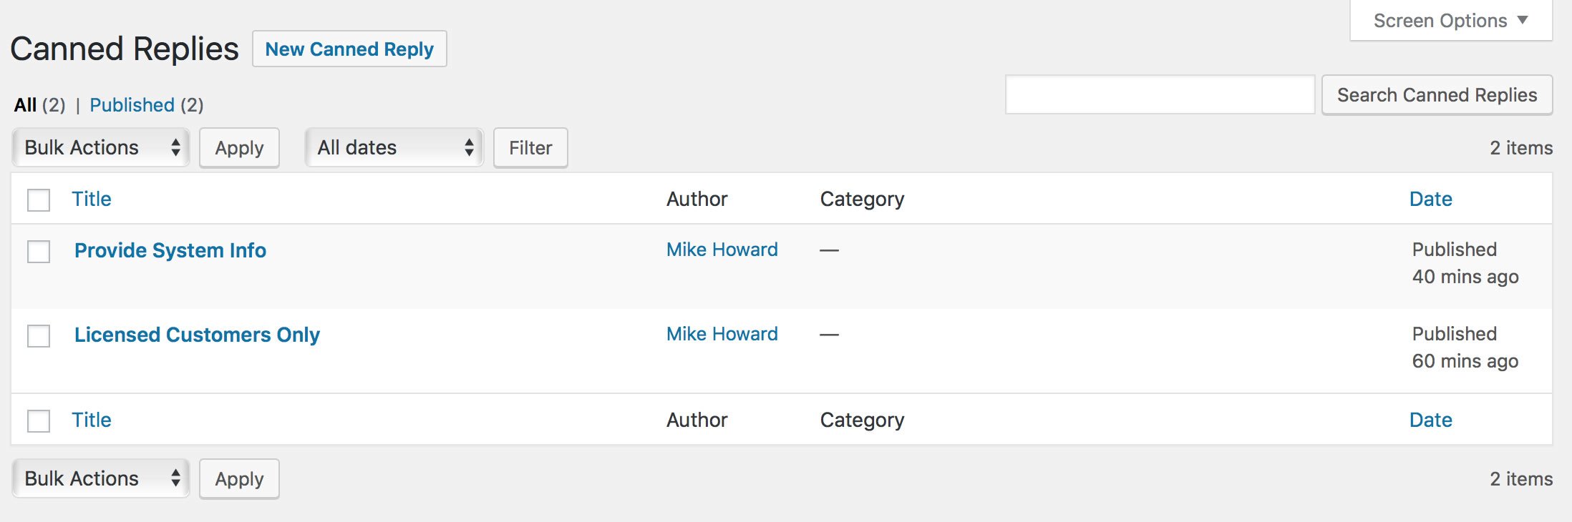The width and height of the screenshot is (1572, 522).
Task: Expand the All dates dropdown
Action: 394,147
